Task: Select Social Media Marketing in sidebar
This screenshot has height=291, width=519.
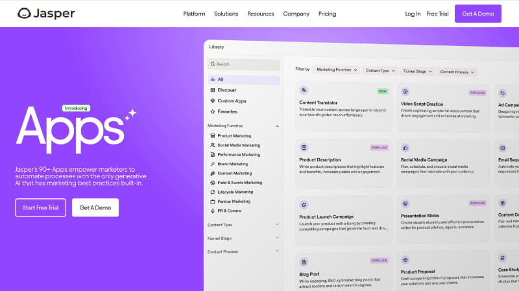Action: (x=238, y=145)
